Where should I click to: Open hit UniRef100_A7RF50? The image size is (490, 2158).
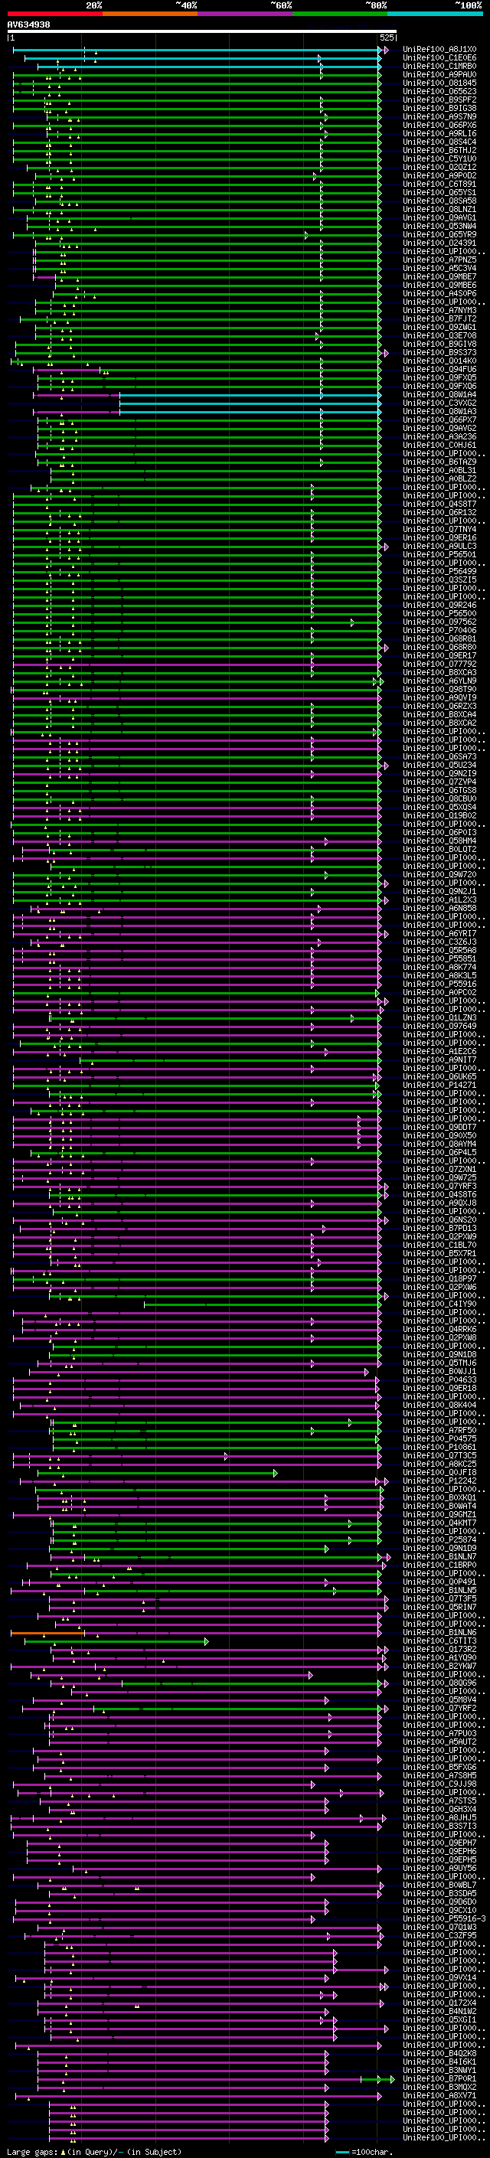[439, 1431]
